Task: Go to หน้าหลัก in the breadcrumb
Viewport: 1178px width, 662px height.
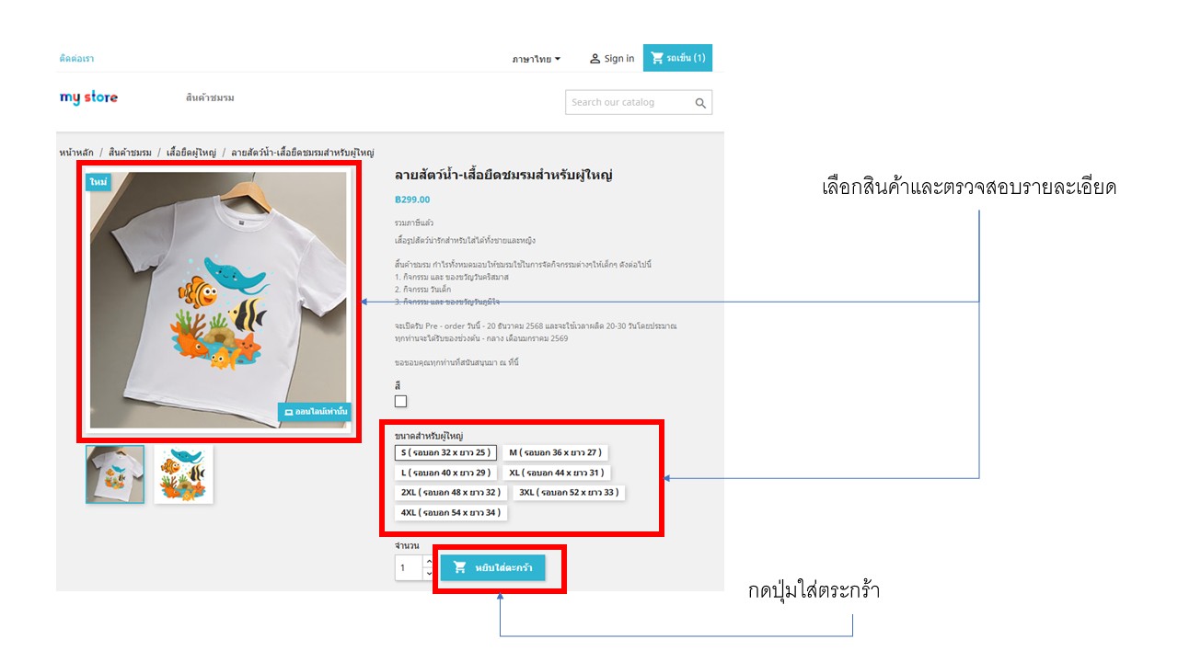Action: (x=75, y=153)
